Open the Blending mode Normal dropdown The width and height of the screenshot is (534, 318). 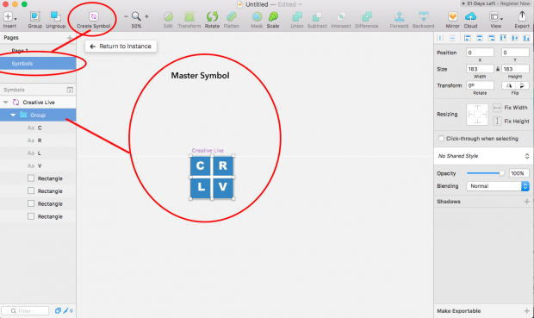tap(498, 186)
